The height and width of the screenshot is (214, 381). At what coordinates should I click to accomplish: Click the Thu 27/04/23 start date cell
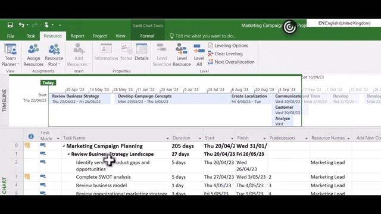pos(219,177)
